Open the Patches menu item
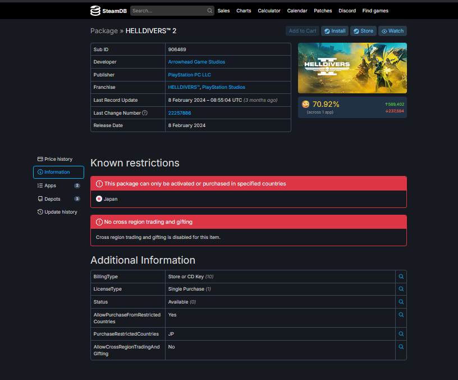The height and width of the screenshot is (380, 458). [x=323, y=11]
